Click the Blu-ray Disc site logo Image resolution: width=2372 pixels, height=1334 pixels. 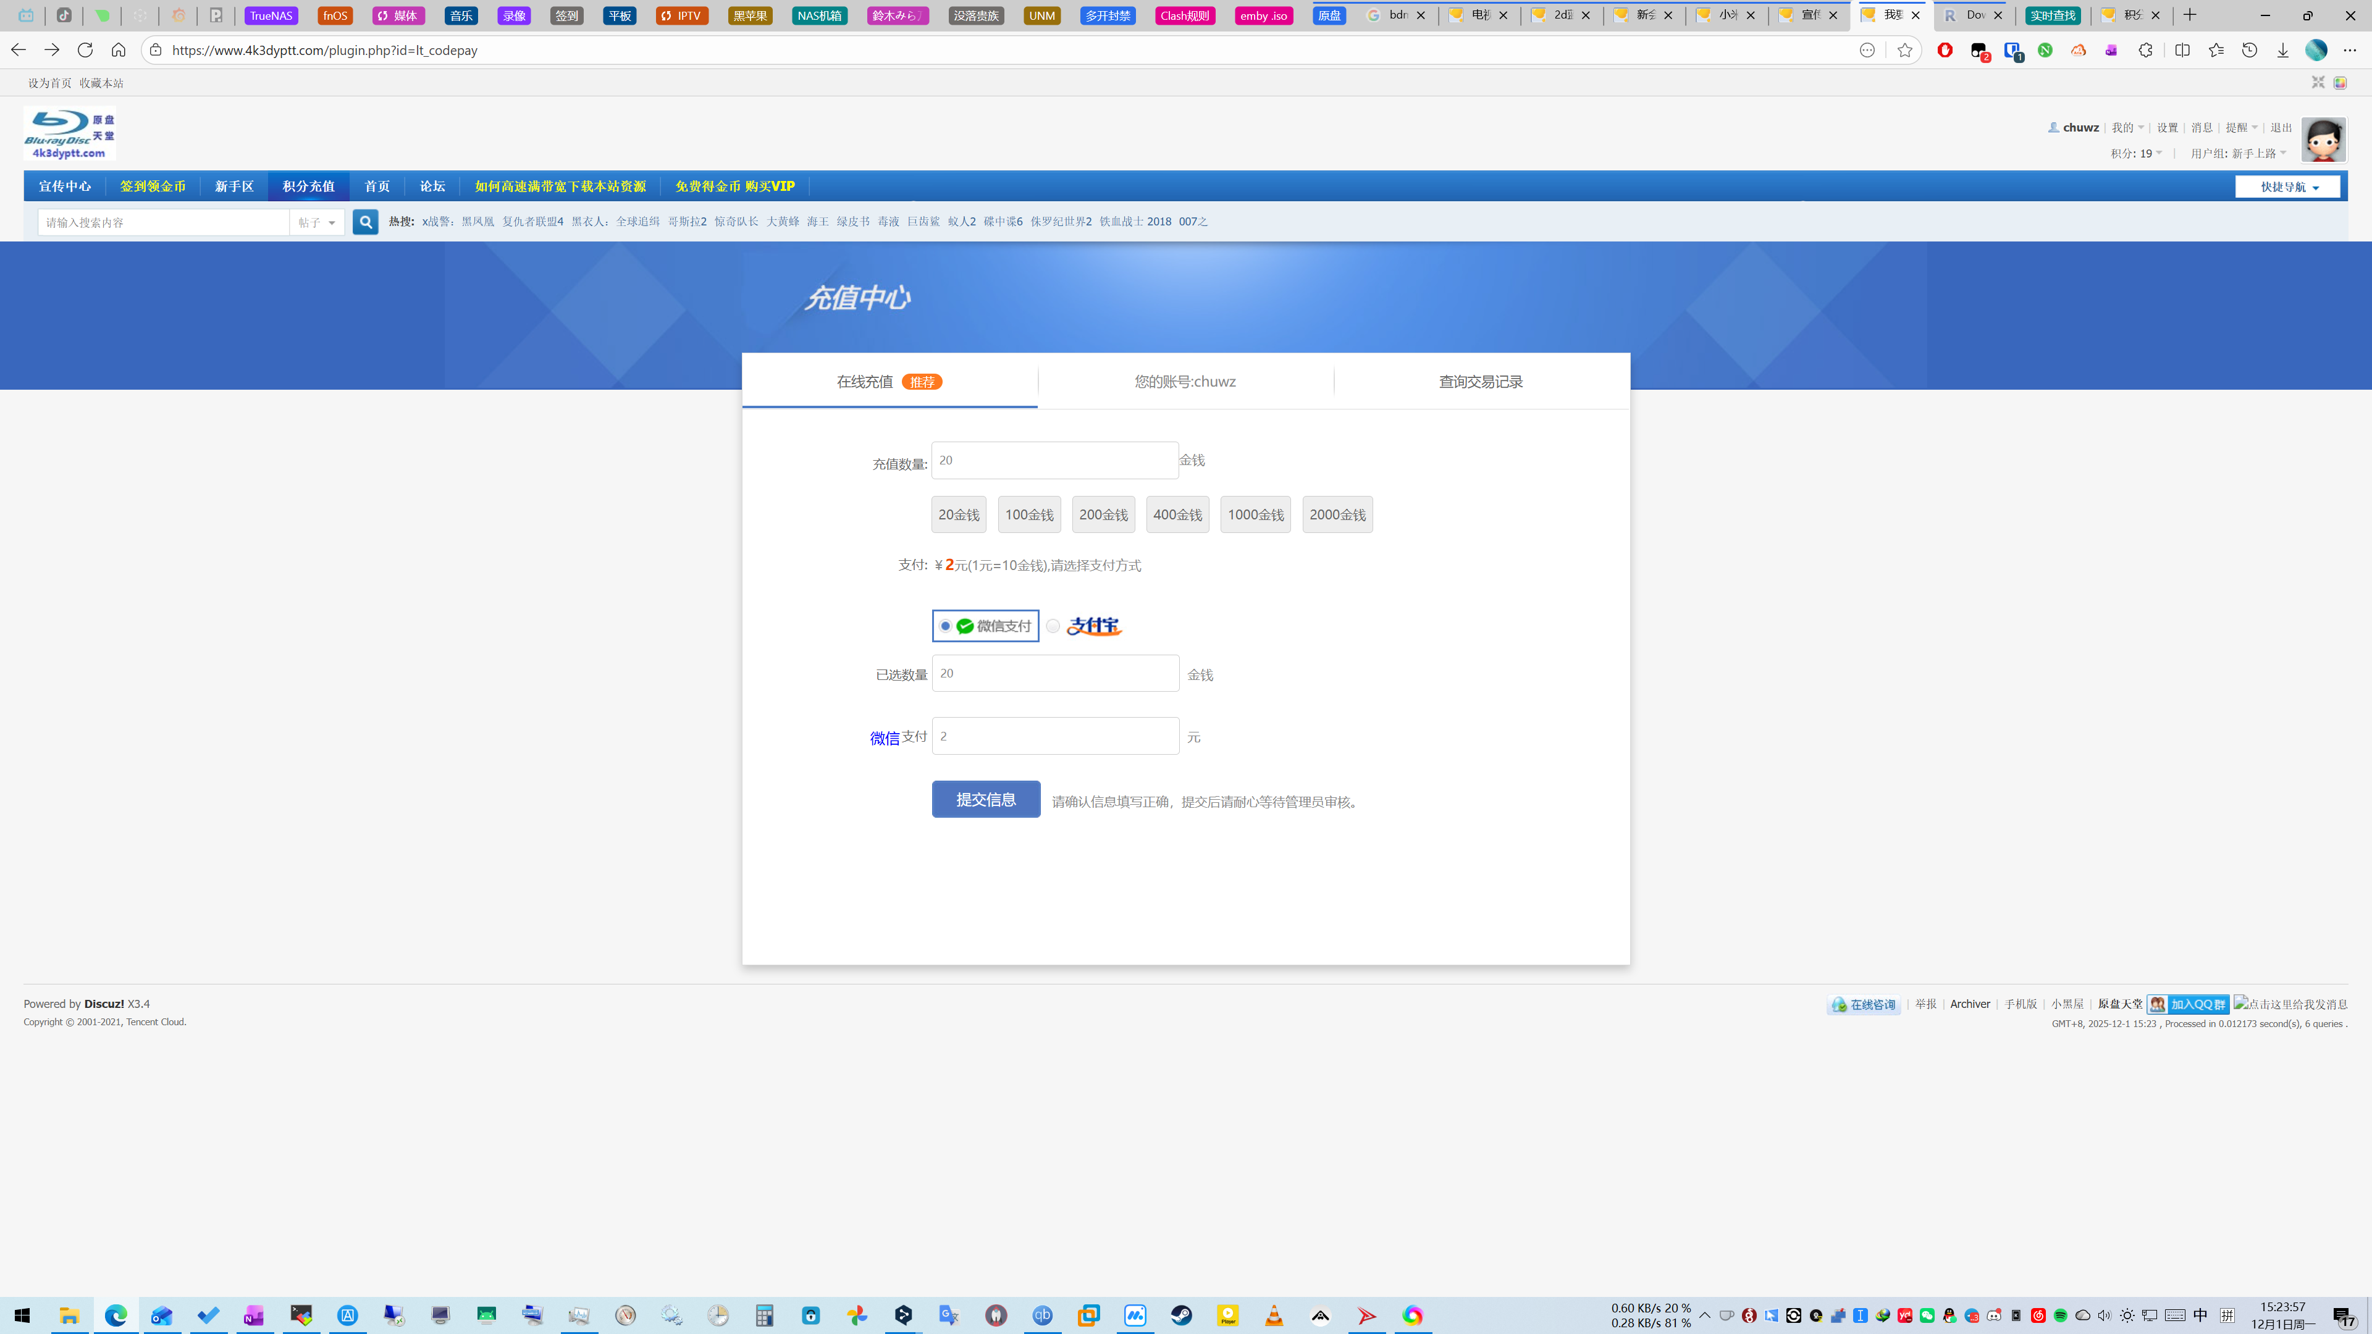[x=70, y=135]
